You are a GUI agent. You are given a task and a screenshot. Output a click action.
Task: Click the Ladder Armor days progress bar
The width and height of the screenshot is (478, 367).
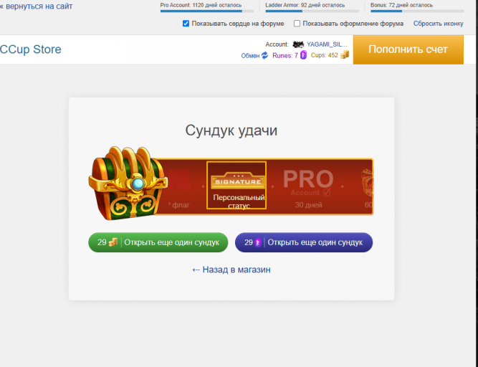coord(312,11)
